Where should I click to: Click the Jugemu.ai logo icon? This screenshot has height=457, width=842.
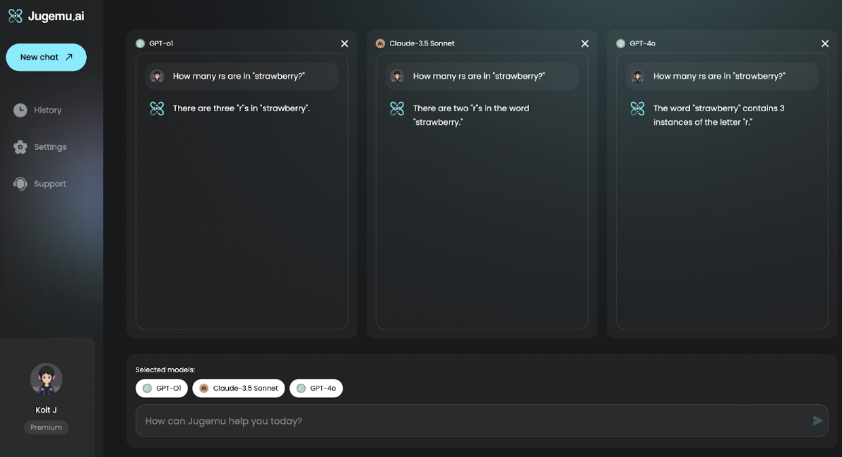click(x=15, y=16)
